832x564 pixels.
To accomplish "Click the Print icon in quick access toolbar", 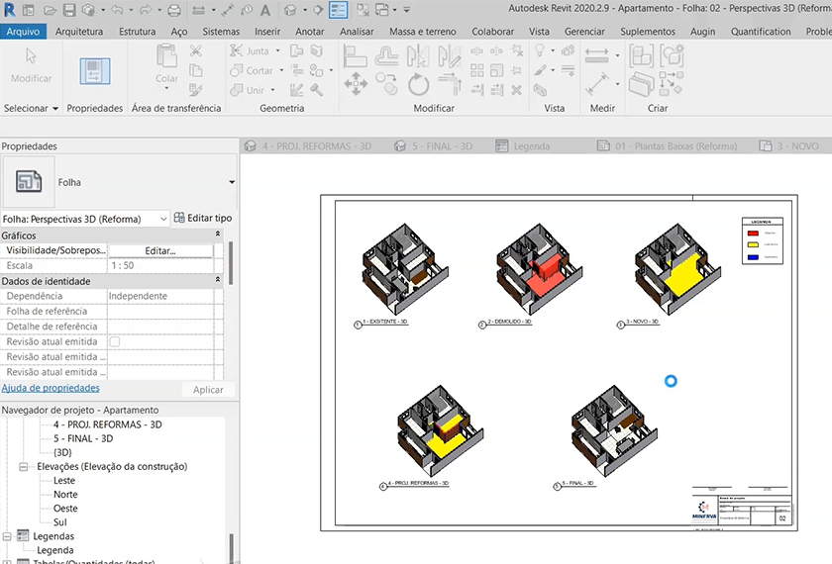I will pos(174,11).
